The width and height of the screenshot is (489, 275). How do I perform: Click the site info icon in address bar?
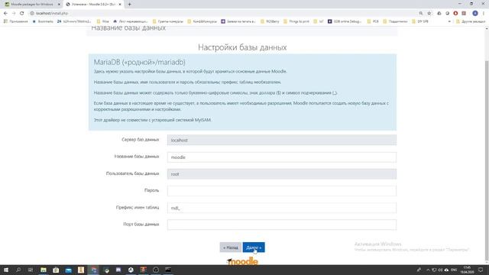[32, 13]
